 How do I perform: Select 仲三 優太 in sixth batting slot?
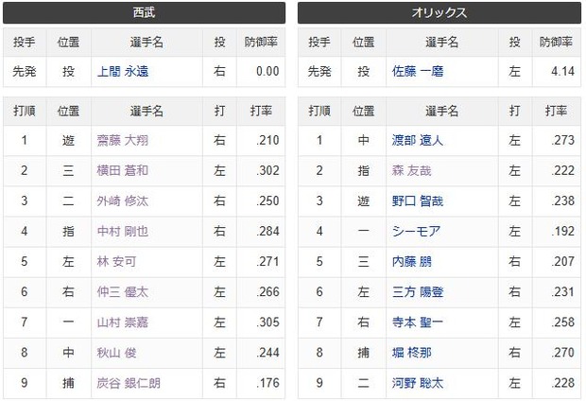pos(123,292)
